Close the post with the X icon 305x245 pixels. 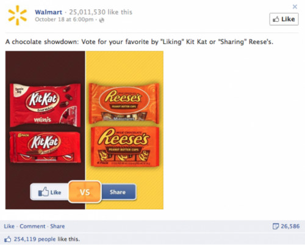pos(295,7)
